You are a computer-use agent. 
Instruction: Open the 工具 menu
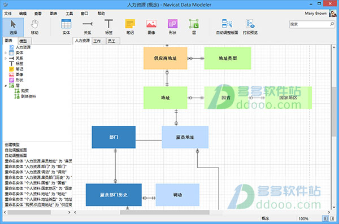[x=69, y=14]
